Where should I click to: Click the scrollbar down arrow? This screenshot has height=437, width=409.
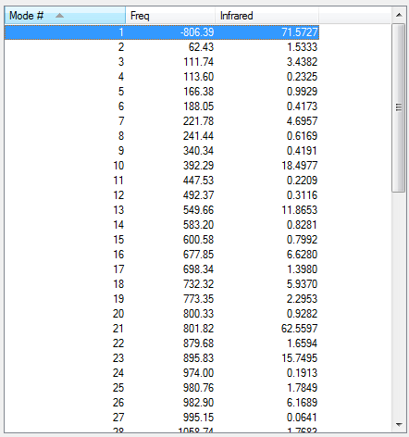click(399, 425)
